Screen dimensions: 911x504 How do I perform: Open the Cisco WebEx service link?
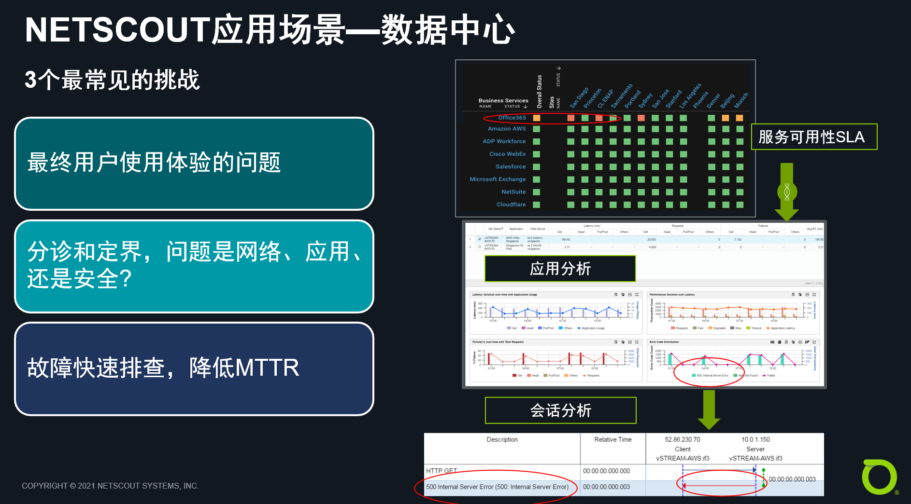click(508, 154)
